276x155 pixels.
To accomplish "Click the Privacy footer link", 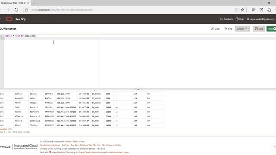I will point(69,142).
